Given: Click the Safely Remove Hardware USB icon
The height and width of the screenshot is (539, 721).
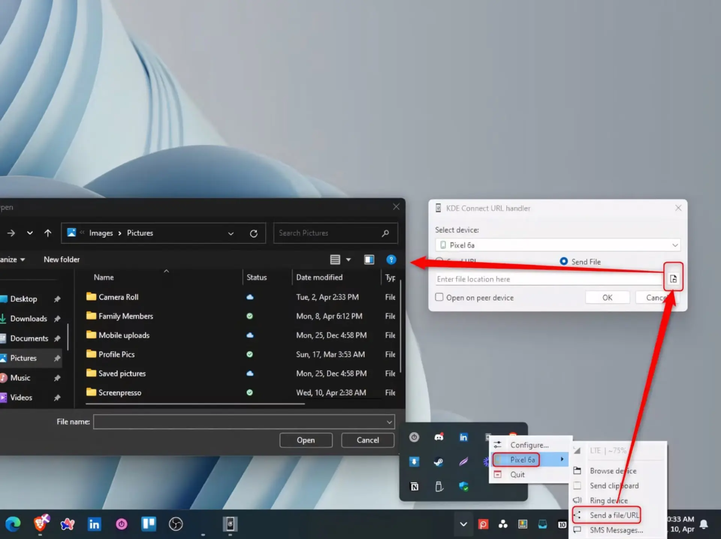Looking at the screenshot, I should tap(439, 486).
